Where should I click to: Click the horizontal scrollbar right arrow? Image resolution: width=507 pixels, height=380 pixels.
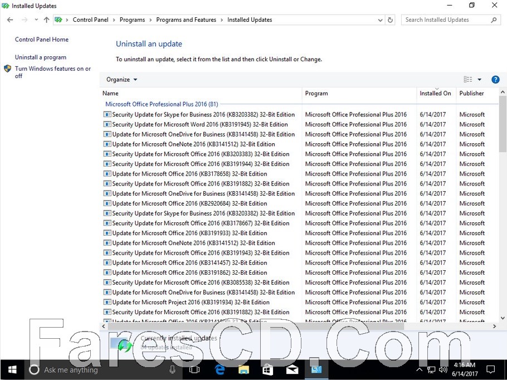point(494,327)
